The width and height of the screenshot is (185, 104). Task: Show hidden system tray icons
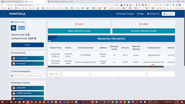click(161, 102)
